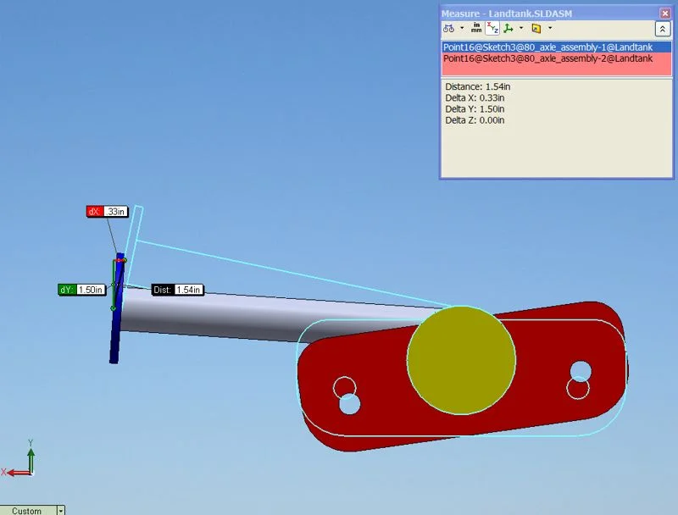Click the dY 1.50in measurement callout
Screen dimensions: 678x515
pos(82,290)
